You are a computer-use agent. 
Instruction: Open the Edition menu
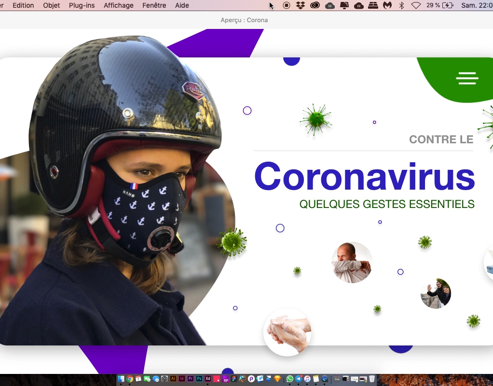pos(23,5)
